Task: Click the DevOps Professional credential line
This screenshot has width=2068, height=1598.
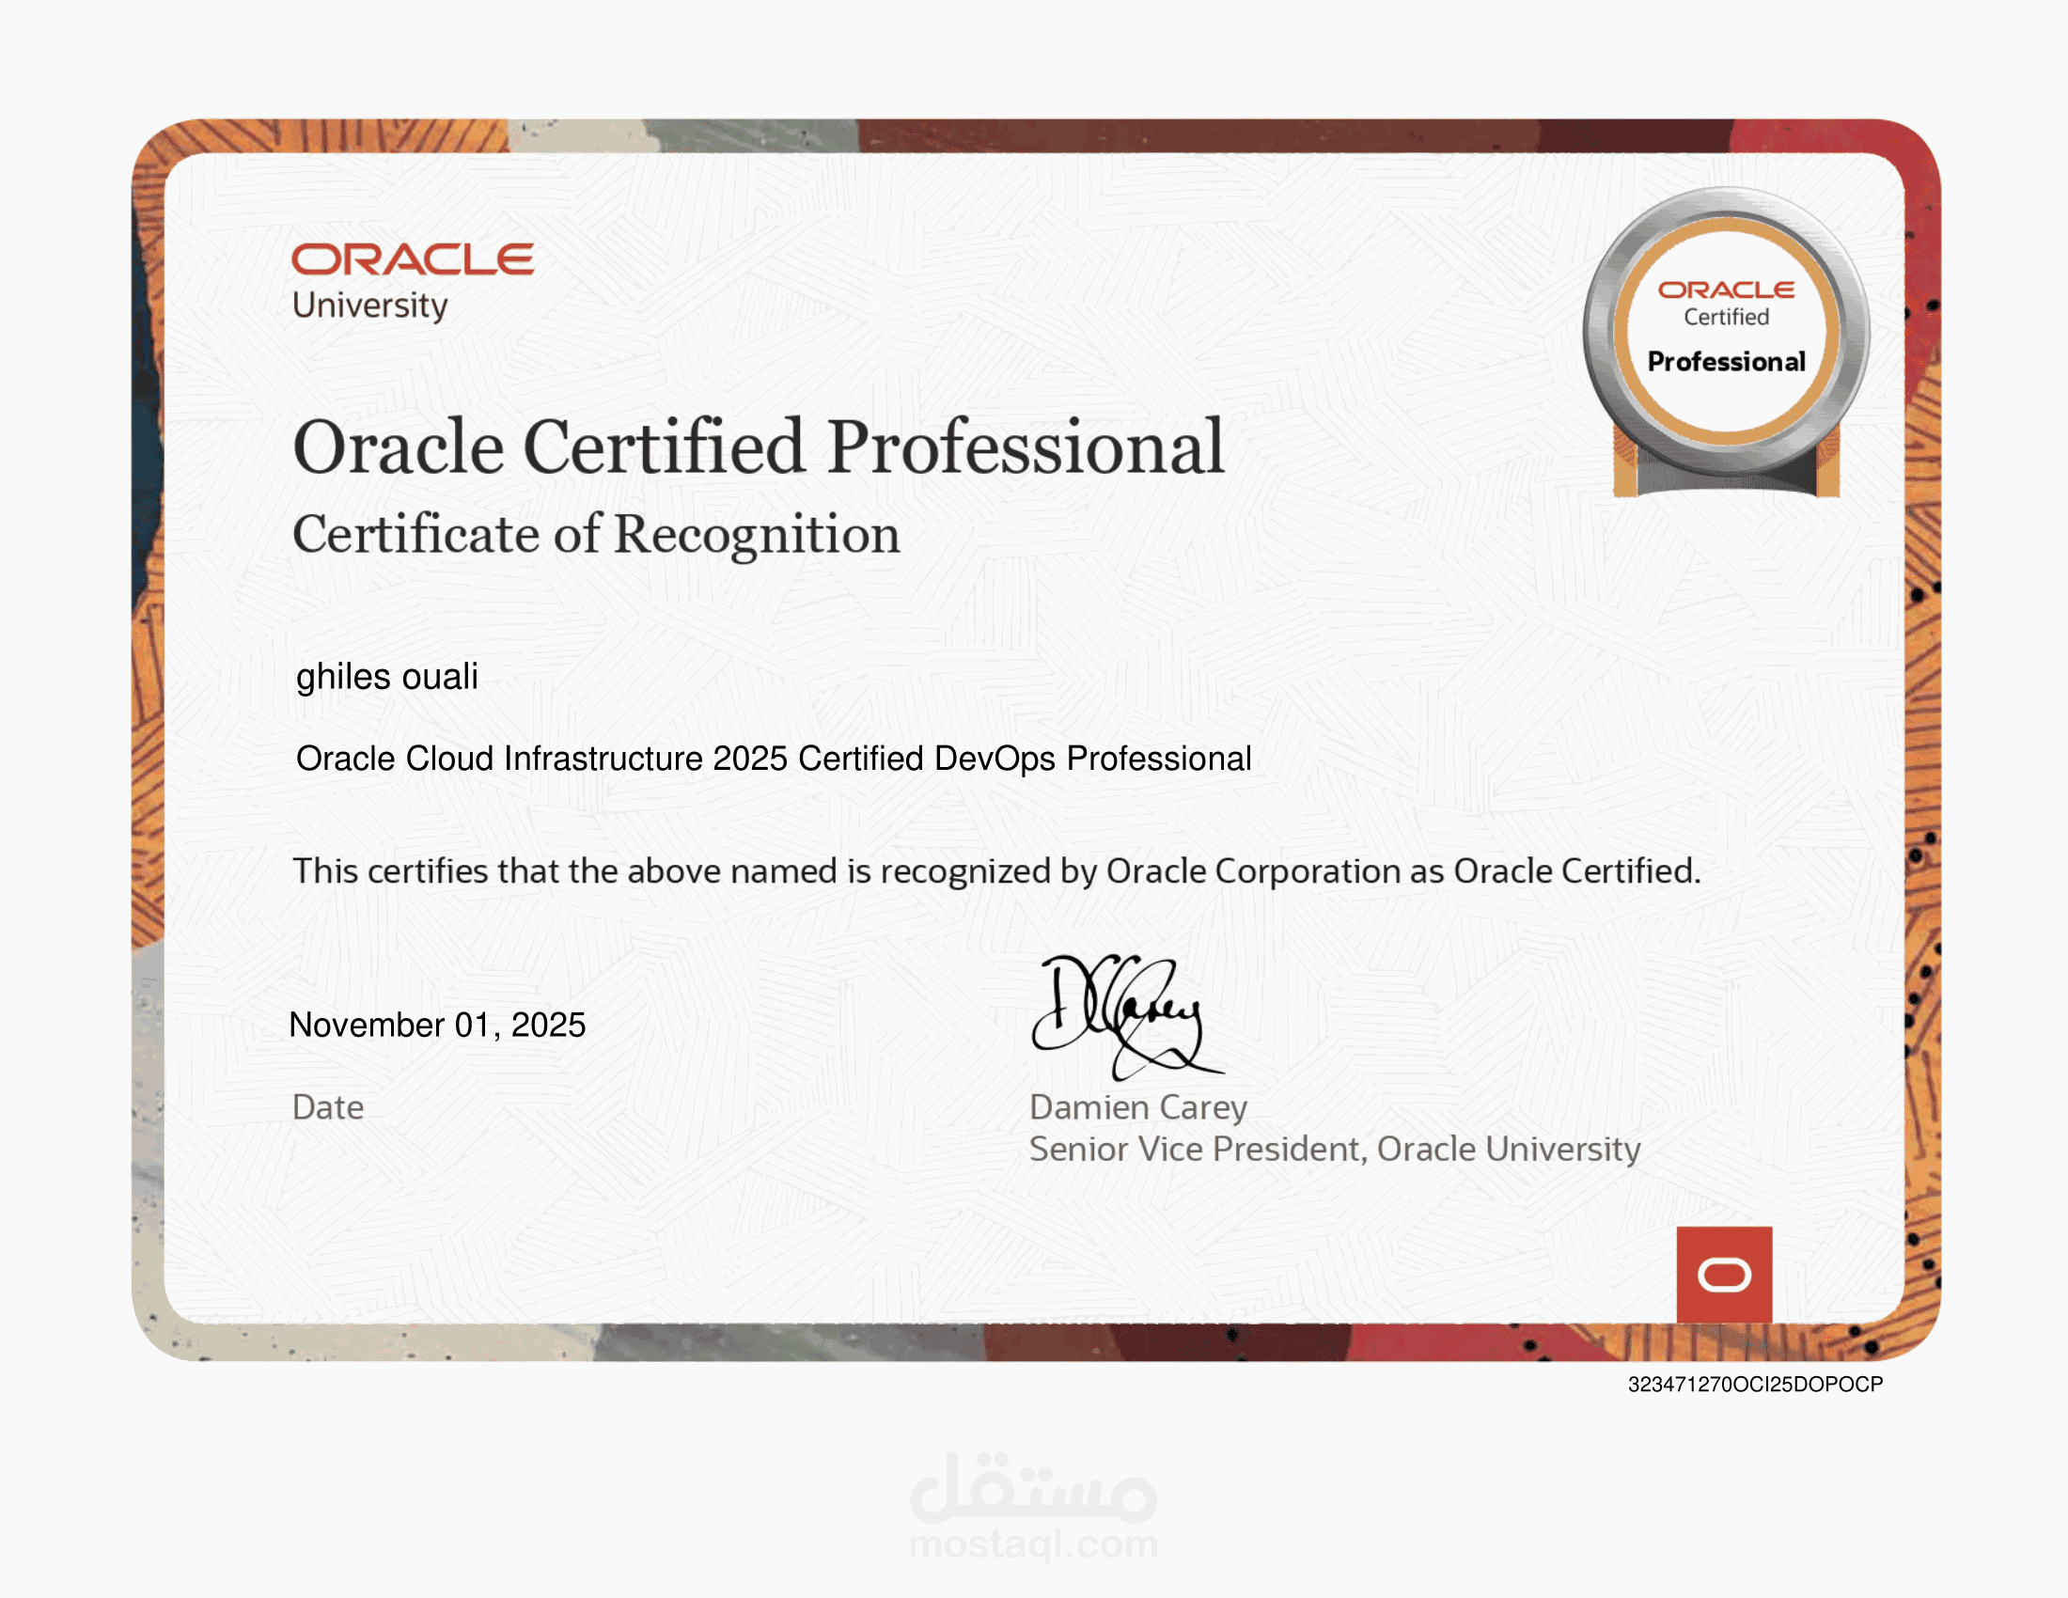Action: (775, 759)
